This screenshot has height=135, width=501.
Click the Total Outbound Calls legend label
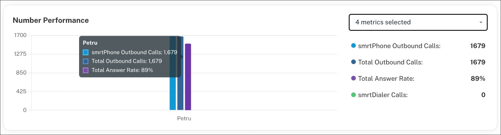(390, 62)
